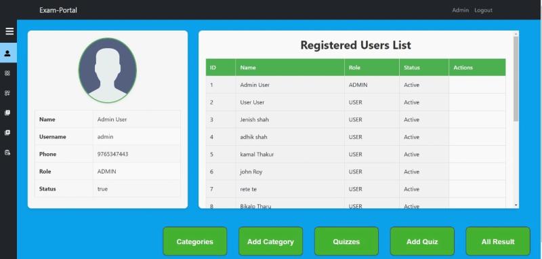Open the results report sidebar icon
The width and height of the screenshot is (542, 259).
click(7, 153)
